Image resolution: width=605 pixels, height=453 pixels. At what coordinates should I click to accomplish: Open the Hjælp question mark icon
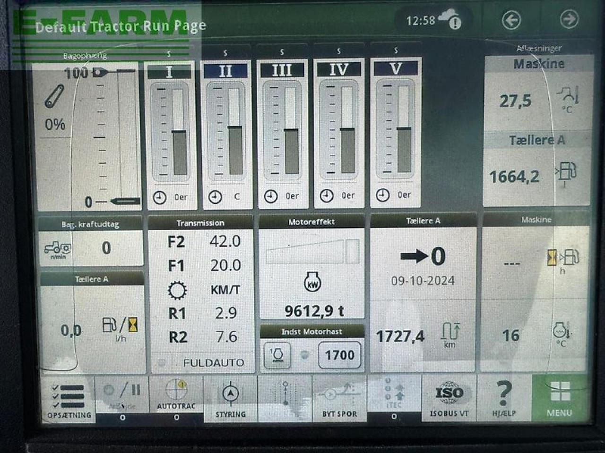(504, 398)
